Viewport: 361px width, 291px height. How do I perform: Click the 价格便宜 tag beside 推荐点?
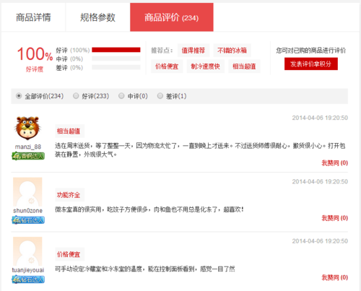(167, 66)
